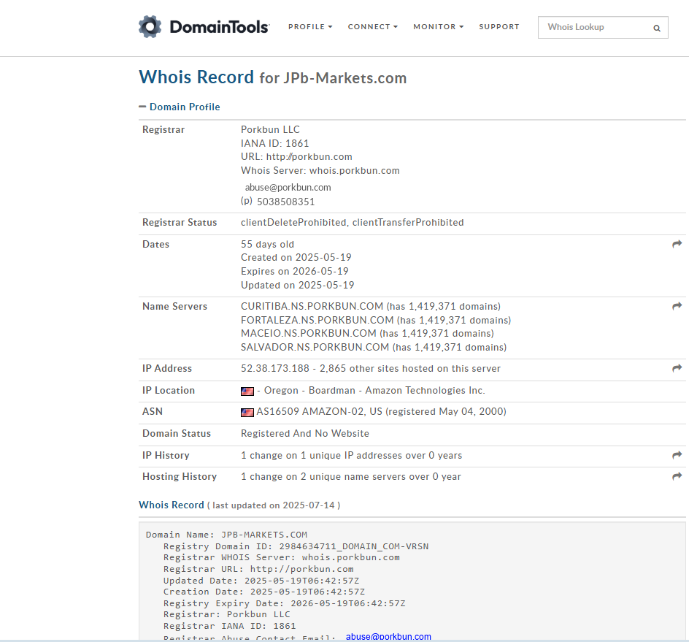The width and height of the screenshot is (689, 642).
Task: Click share arrow in Dates row
Action: click(x=677, y=244)
